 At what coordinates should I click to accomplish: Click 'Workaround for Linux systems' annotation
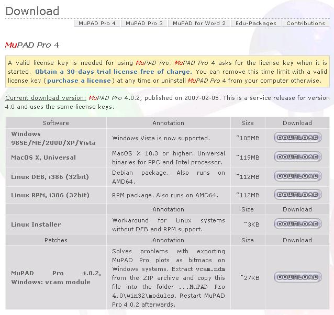tap(169, 225)
